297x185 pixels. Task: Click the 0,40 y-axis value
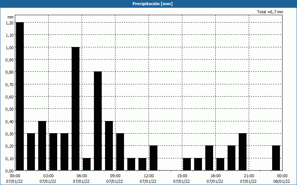[x=10, y=121]
